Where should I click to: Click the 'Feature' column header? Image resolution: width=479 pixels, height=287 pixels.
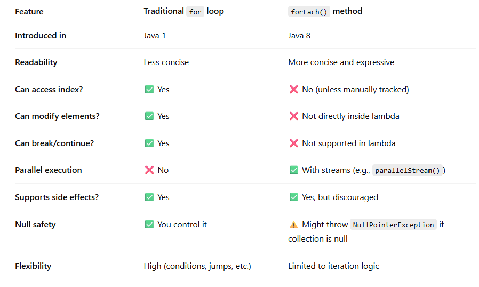pos(29,12)
